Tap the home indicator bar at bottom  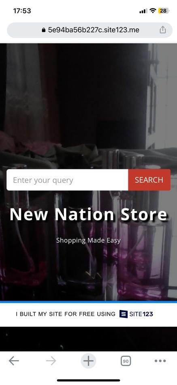(88, 381)
